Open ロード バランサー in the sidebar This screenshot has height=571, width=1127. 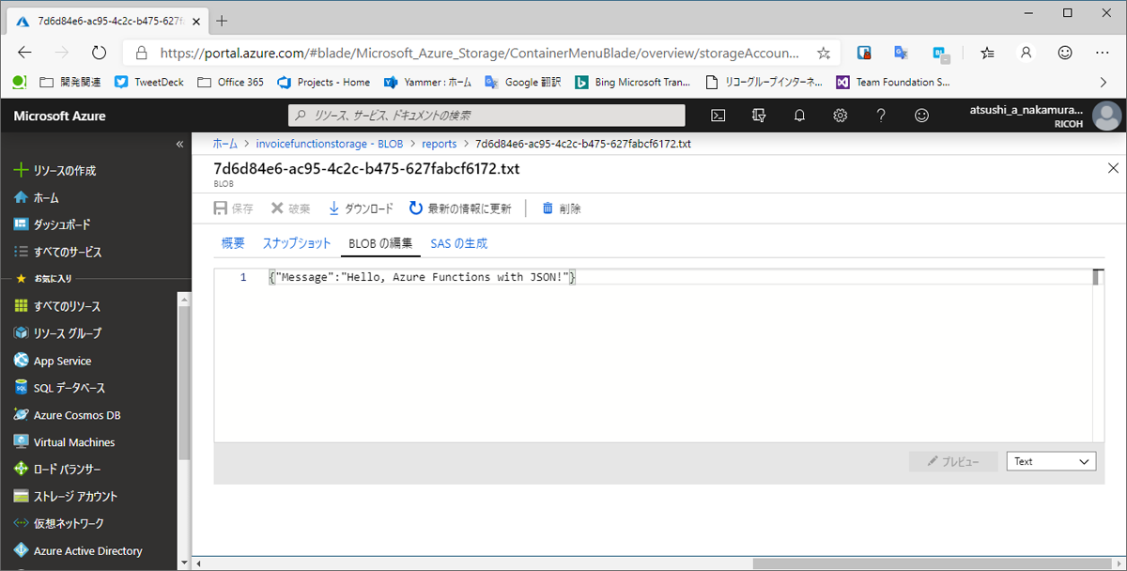56,470
